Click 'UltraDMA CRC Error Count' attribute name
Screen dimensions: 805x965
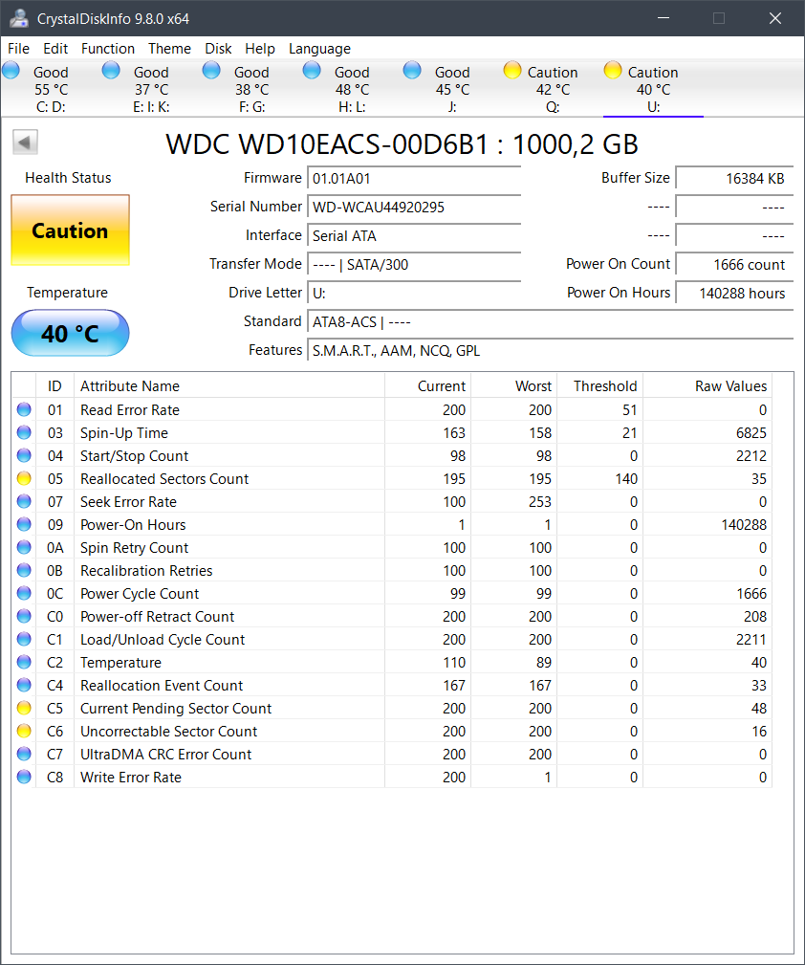point(165,755)
